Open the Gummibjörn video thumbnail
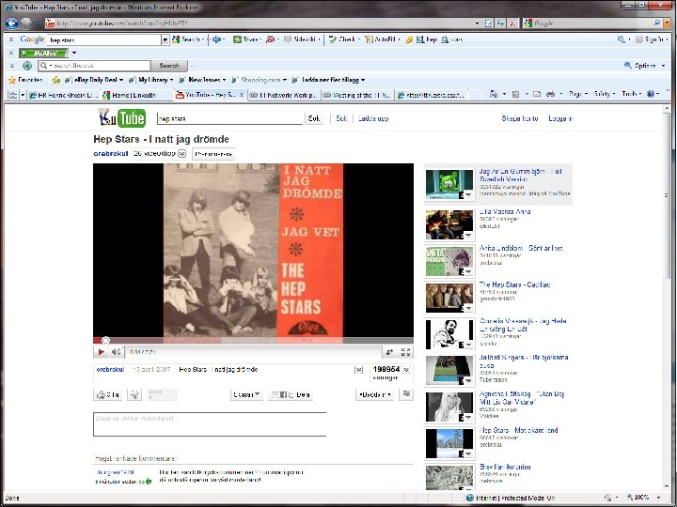Viewport: 677px width, 507px height. point(449,184)
